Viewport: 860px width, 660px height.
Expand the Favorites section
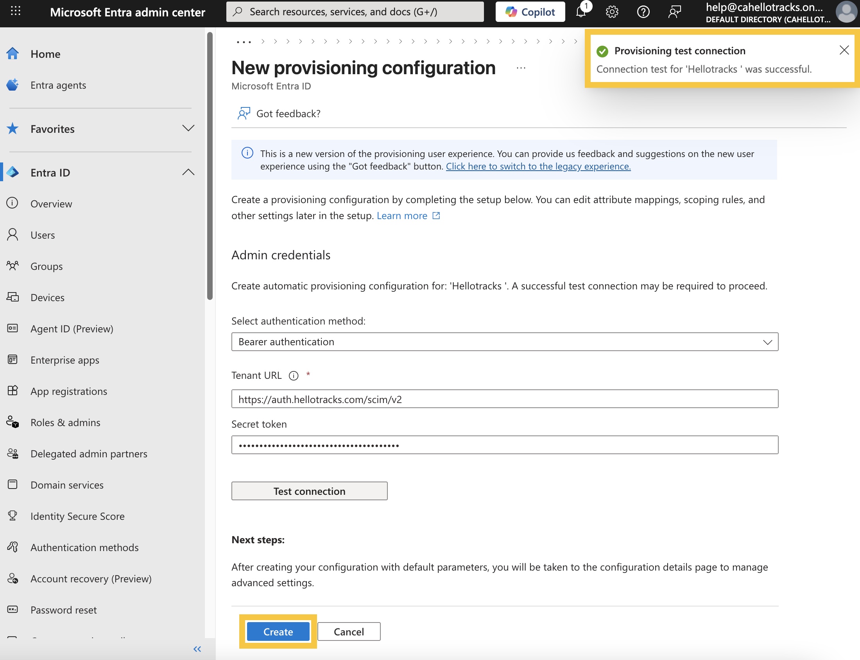188,128
